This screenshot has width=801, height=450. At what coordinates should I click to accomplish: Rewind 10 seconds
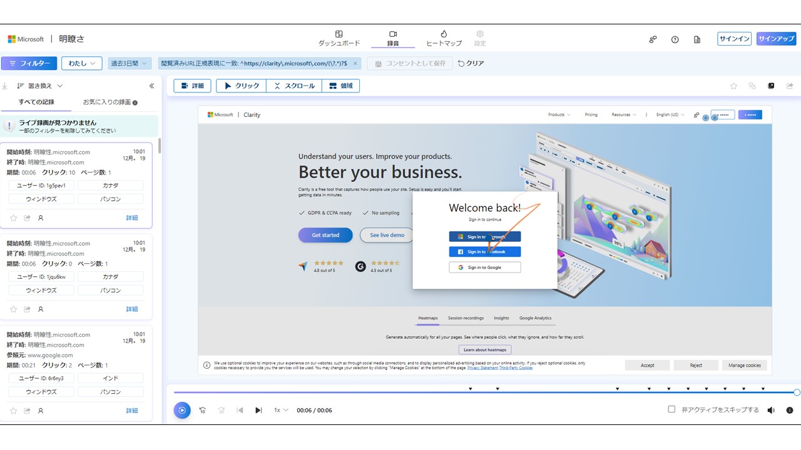[203, 411]
